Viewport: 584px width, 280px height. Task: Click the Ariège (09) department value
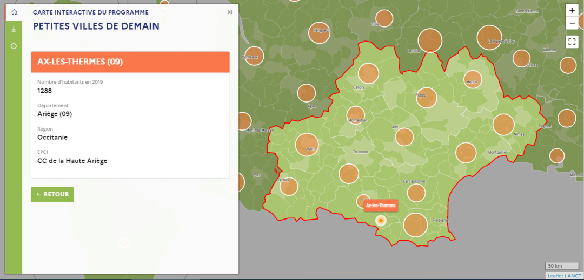pyautogui.click(x=55, y=114)
